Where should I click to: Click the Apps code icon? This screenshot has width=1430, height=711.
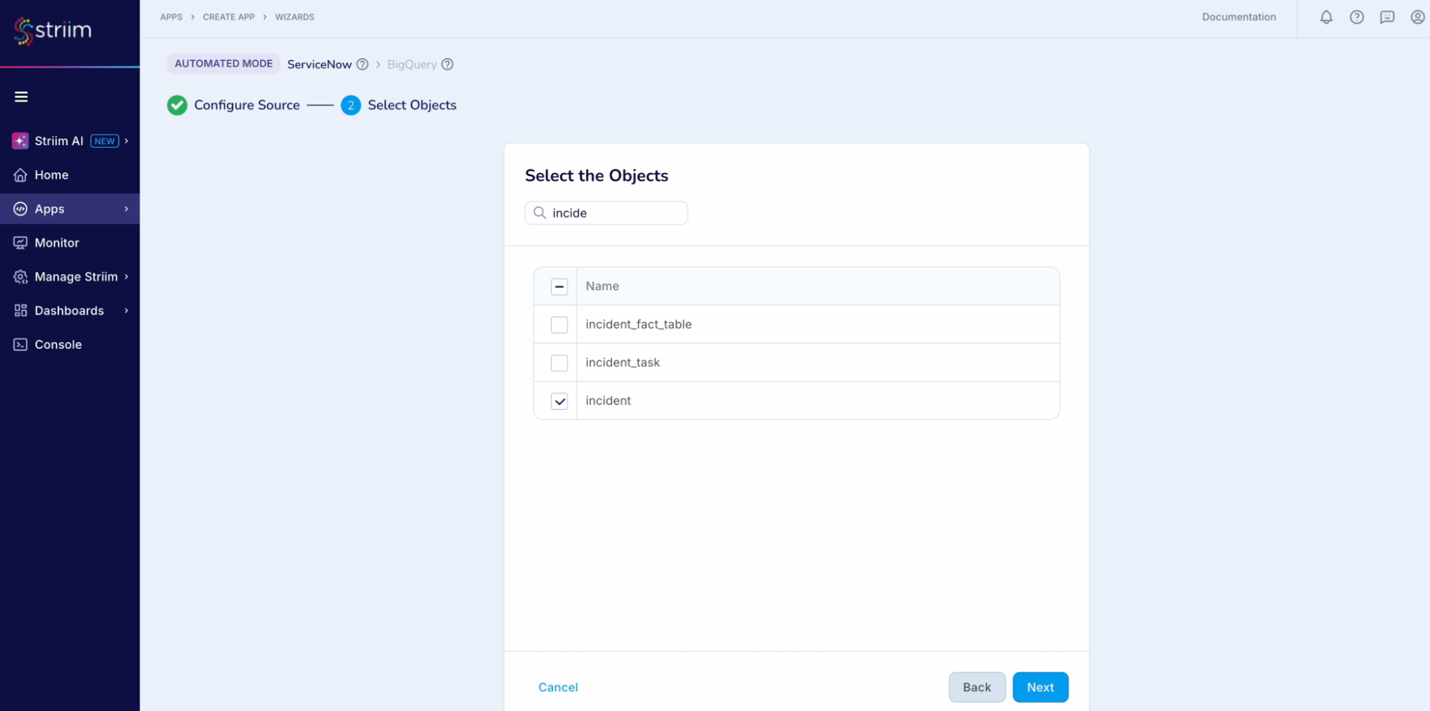pyautogui.click(x=20, y=209)
